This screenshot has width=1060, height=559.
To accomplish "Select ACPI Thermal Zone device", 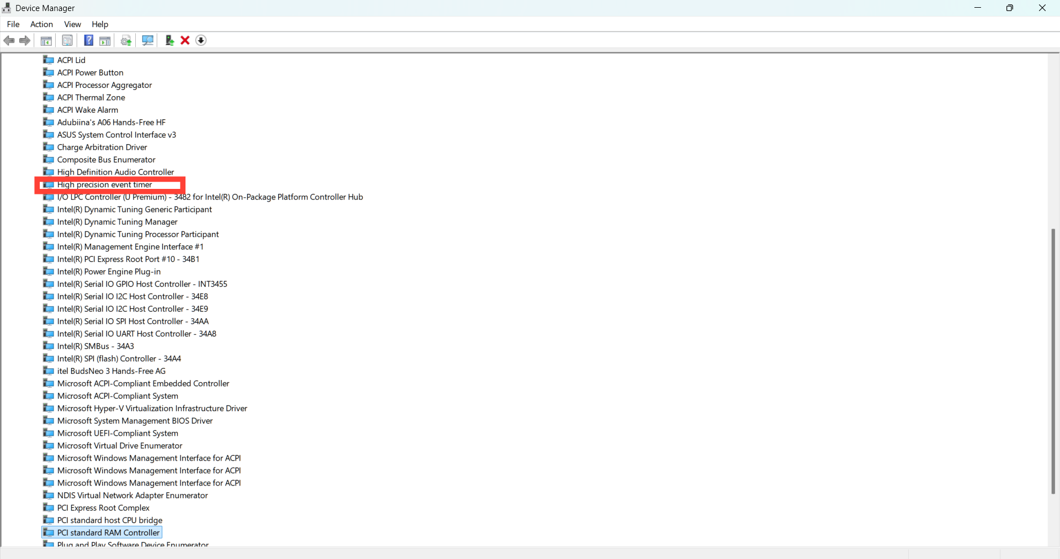I will point(91,97).
